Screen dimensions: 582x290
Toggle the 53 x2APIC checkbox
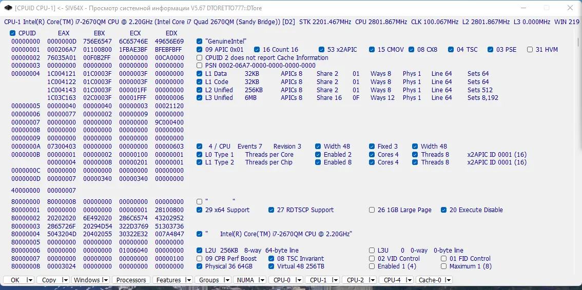click(321, 49)
